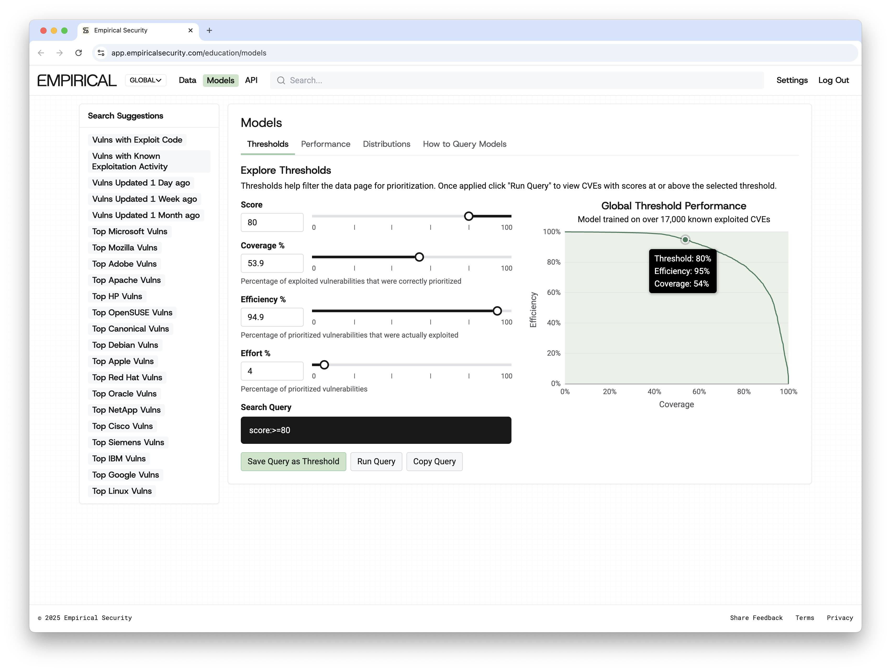The width and height of the screenshot is (891, 671).
Task: Click the Score slider handle
Action: tap(469, 216)
